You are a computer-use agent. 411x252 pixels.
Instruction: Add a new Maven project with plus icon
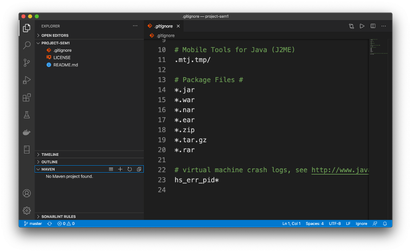coord(120,169)
